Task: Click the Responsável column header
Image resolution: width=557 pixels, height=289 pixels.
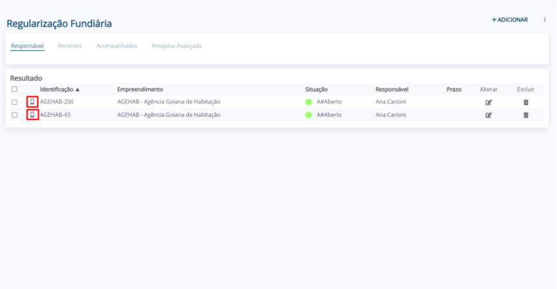Action: click(392, 89)
